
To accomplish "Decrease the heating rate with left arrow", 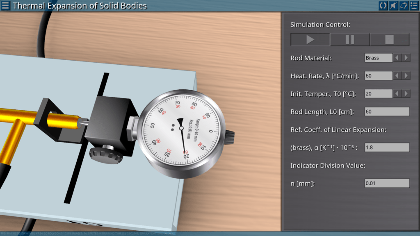I will tap(397, 76).
